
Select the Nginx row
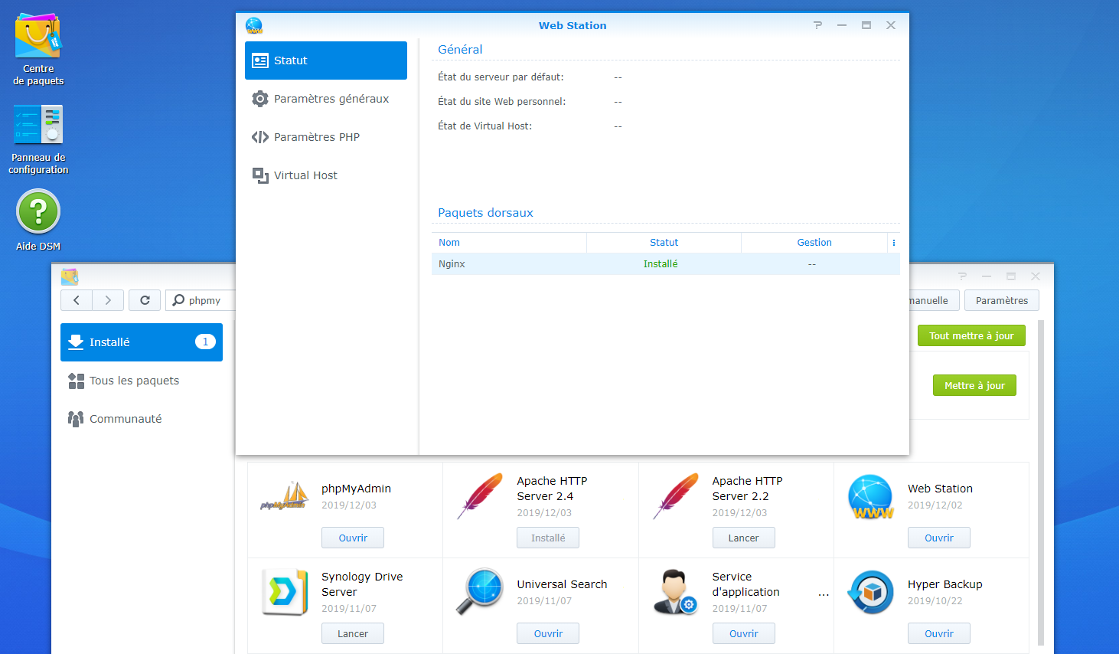point(666,264)
